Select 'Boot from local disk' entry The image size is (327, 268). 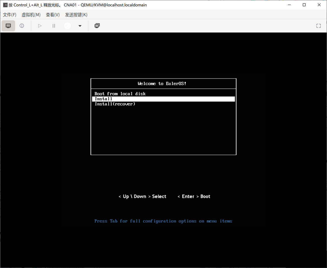coord(120,94)
